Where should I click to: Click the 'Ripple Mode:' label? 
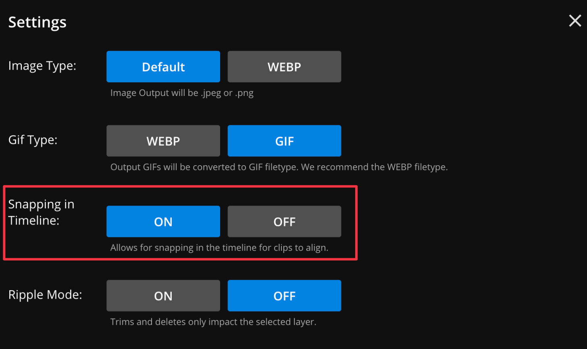coord(45,295)
